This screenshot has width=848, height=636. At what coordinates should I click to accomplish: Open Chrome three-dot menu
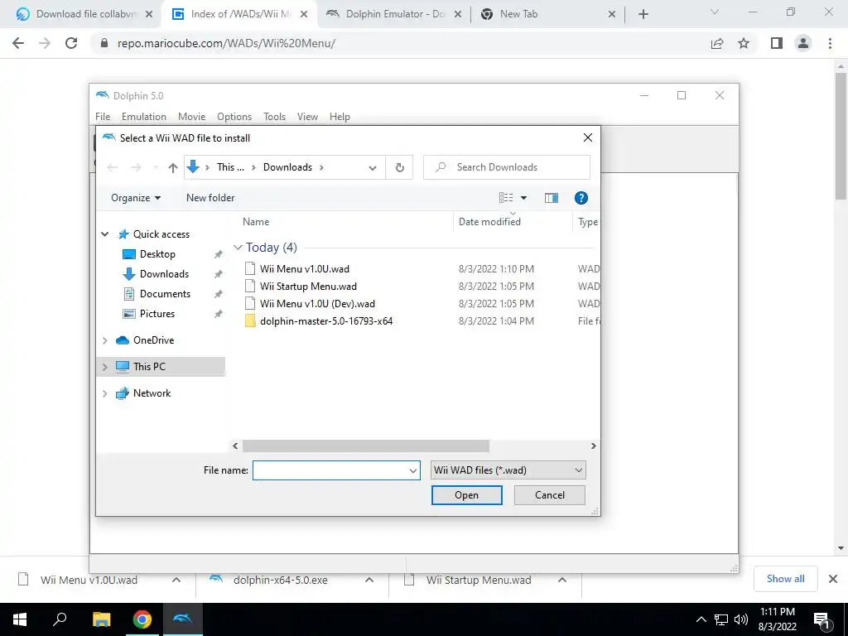click(x=830, y=43)
